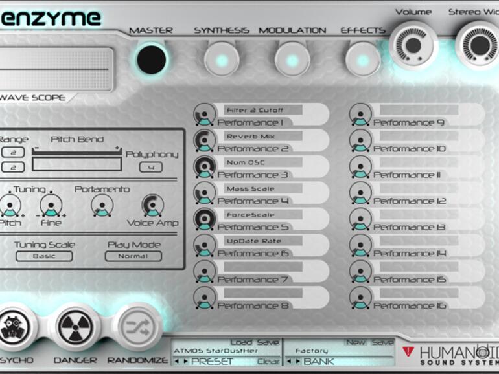499x374 pixels.
Task: Go to next bank arrow
Action: [x=298, y=361]
